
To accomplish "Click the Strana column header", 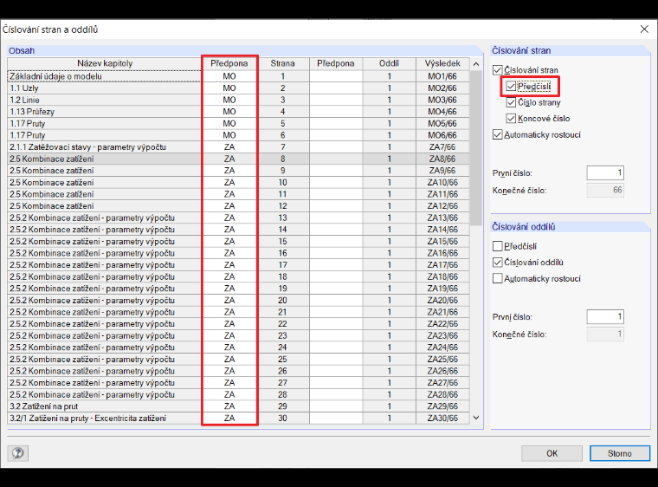I will click(282, 63).
